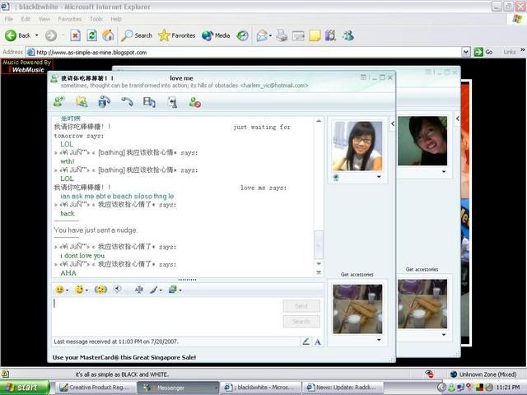Click the Send button
Viewport: 527px width, 395px height.
[x=301, y=306]
